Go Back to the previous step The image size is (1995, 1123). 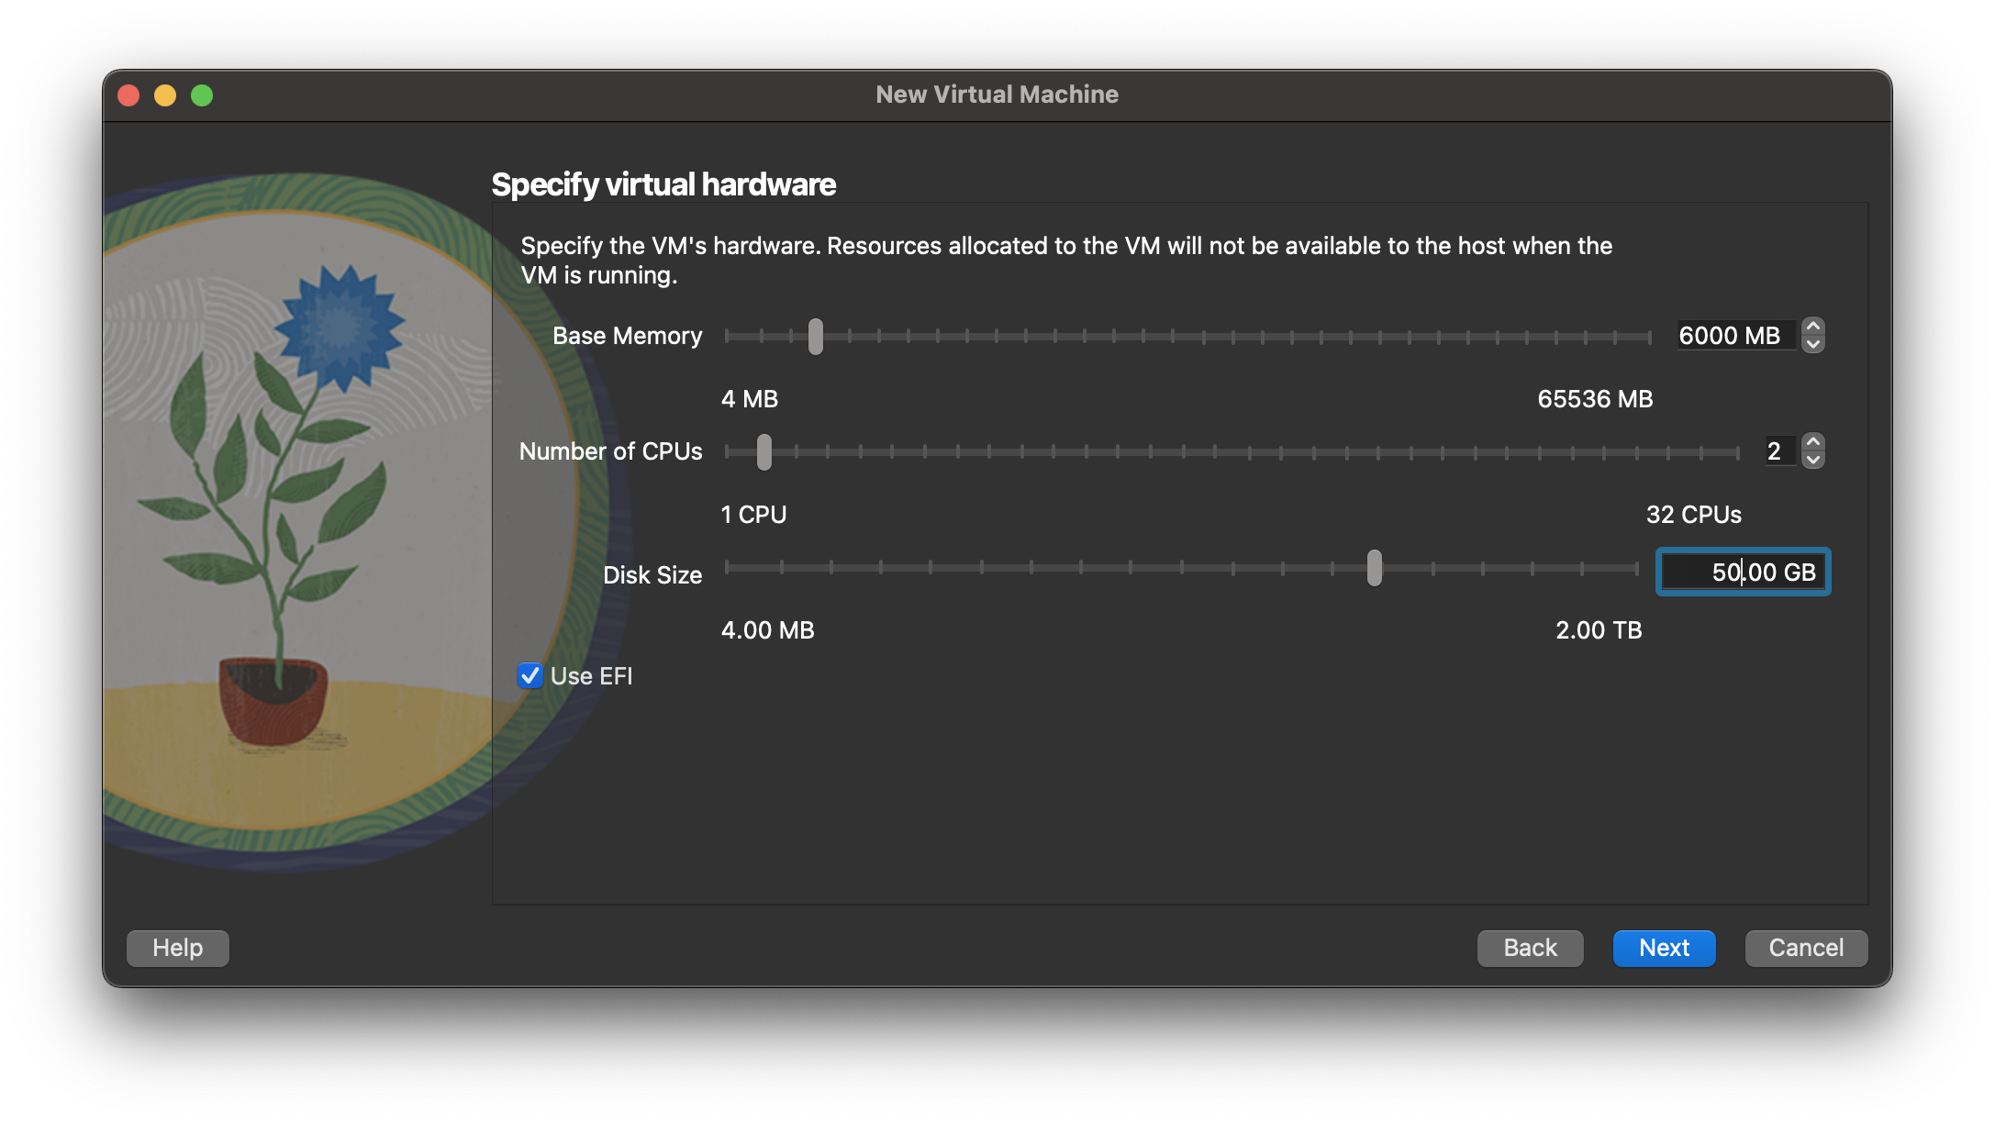[x=1530, y=948]
